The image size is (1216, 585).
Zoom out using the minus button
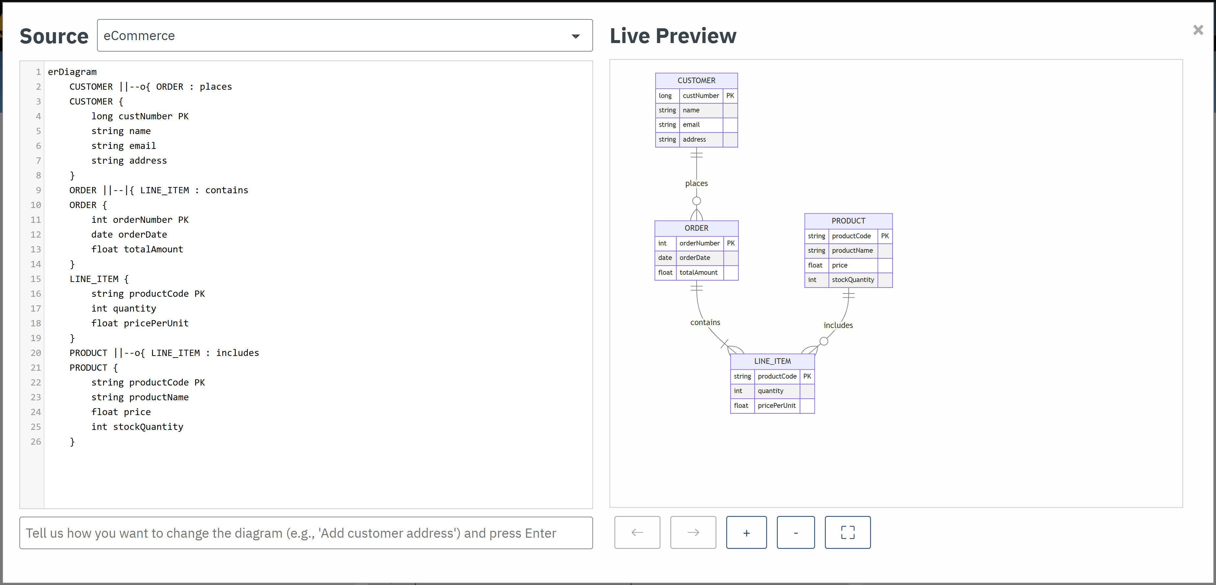796,532
